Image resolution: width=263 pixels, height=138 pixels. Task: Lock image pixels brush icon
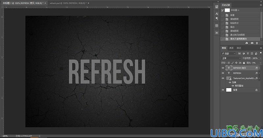[232, 63]
